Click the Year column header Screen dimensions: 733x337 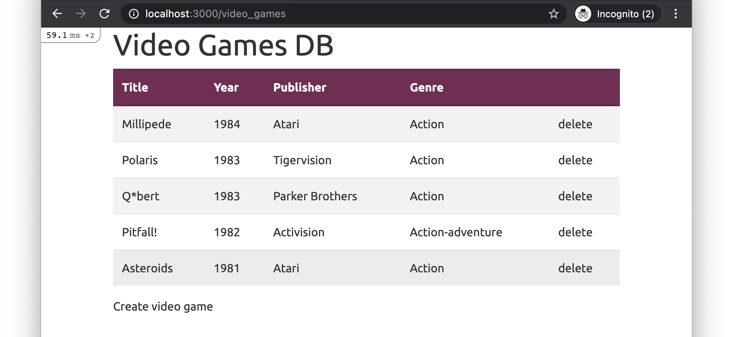click(x=226, y=87)
